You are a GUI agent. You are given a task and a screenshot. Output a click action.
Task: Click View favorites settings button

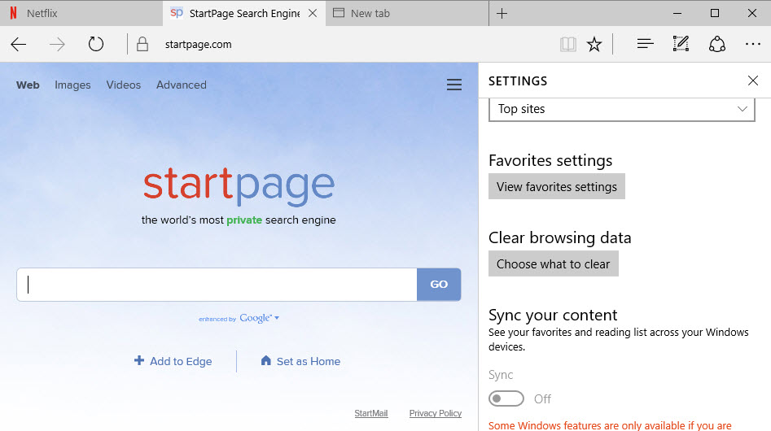point(557,187)
